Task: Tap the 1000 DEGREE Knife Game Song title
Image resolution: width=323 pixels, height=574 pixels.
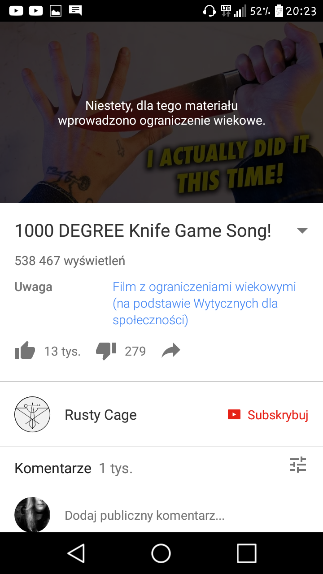Action: pyautogui.click(x=143, y=231)
